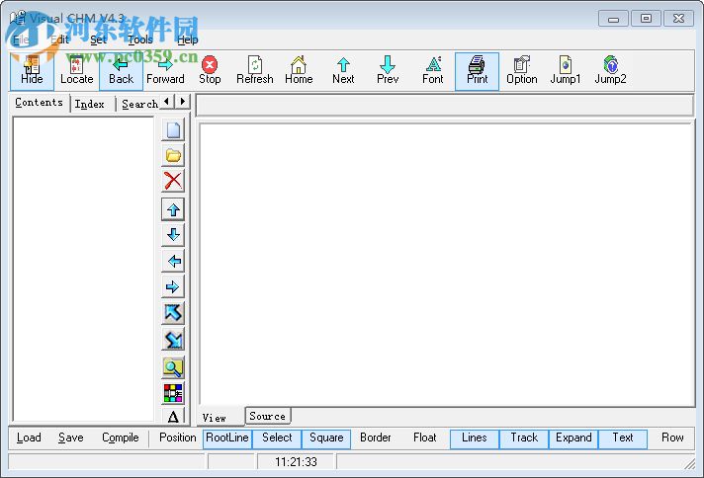This screenshot has height=478, width=704.
Task: Click the Jump2 toolbar icon
Action: coord(610,71)
